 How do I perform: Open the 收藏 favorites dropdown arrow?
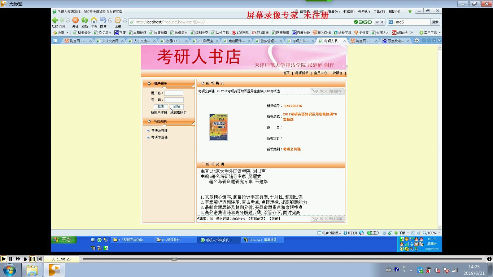[67, 33]
